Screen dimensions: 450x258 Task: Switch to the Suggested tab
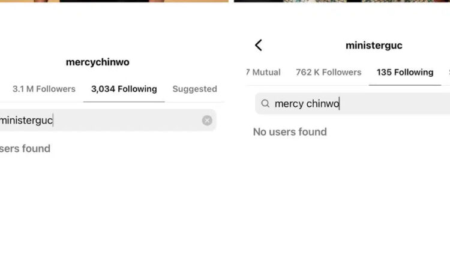tap(194, 89)
